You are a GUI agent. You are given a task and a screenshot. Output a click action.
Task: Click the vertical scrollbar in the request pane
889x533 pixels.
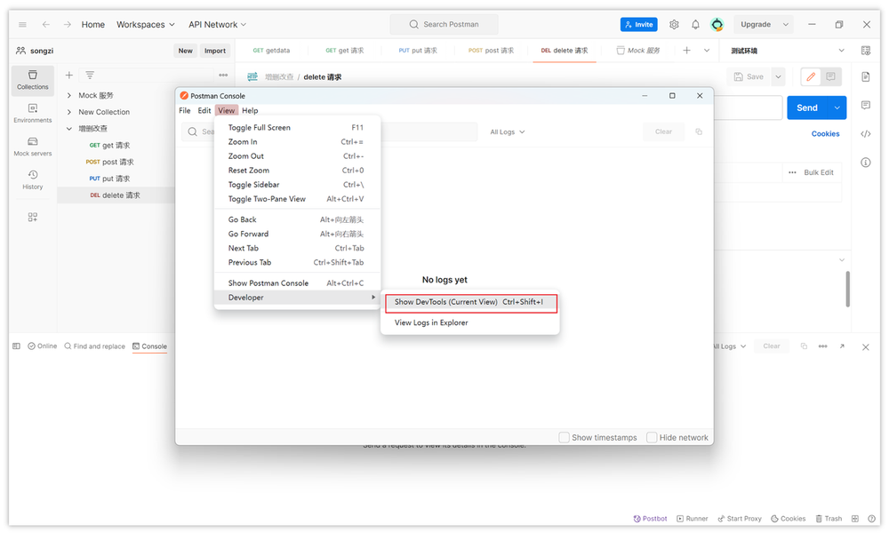coord(847,289)
